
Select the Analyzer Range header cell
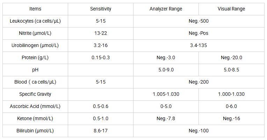pos(166,9)
